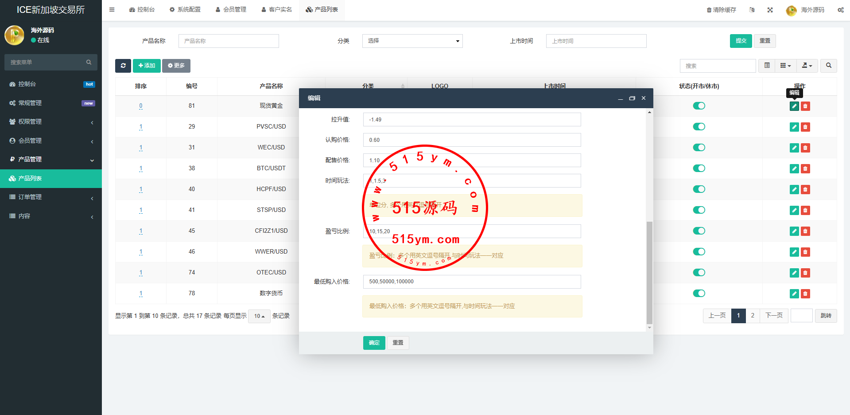Image resolution: width=850 pixels, height=415 pixels.
Task: Click the green edit pencil for BTC/USDT row
Action: [794, 169]
